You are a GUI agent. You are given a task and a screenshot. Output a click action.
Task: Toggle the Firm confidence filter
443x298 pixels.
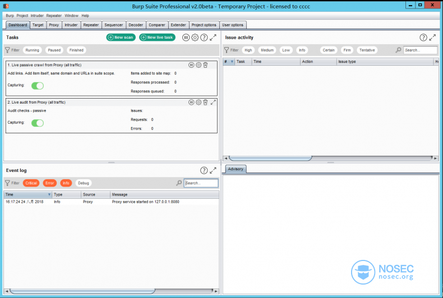click(347, 50)
